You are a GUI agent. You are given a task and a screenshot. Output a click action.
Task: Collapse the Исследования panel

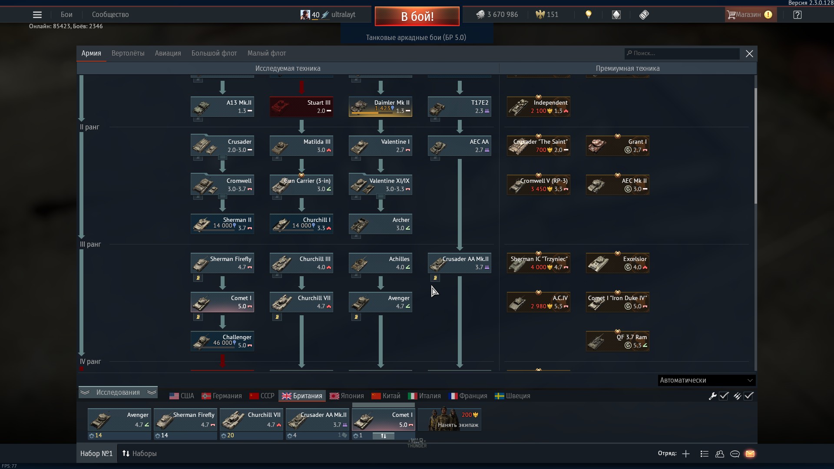(118, 393)
